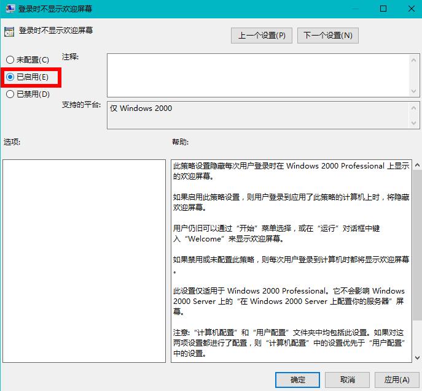Click help paragraph starting 此设置仅适用于
The width and height of the screenshot is (422, 391).
289,301
